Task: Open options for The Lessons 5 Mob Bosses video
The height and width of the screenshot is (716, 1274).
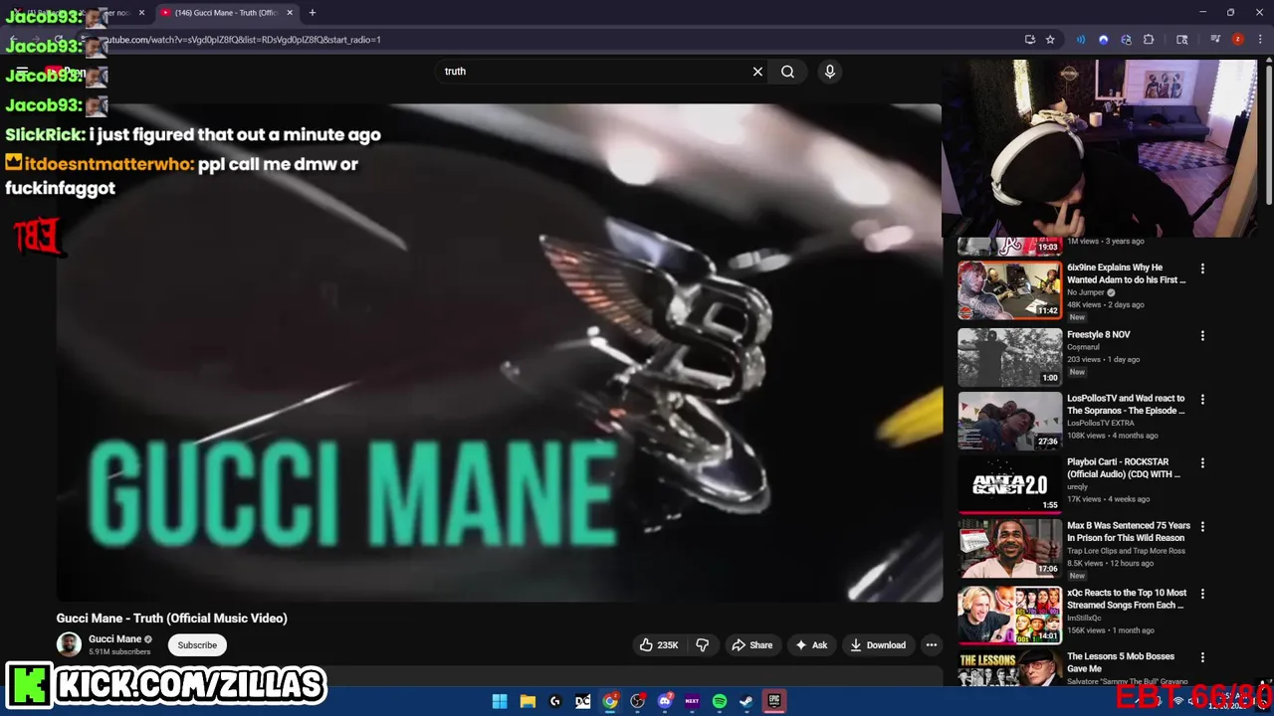Action: (x=1202, y=658)
